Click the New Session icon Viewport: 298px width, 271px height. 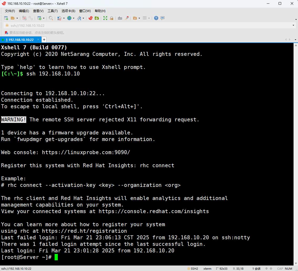6,18
